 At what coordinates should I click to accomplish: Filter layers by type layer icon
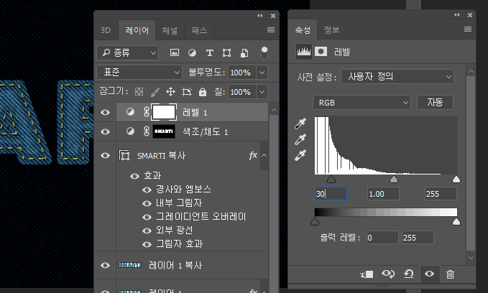[209, 52]
